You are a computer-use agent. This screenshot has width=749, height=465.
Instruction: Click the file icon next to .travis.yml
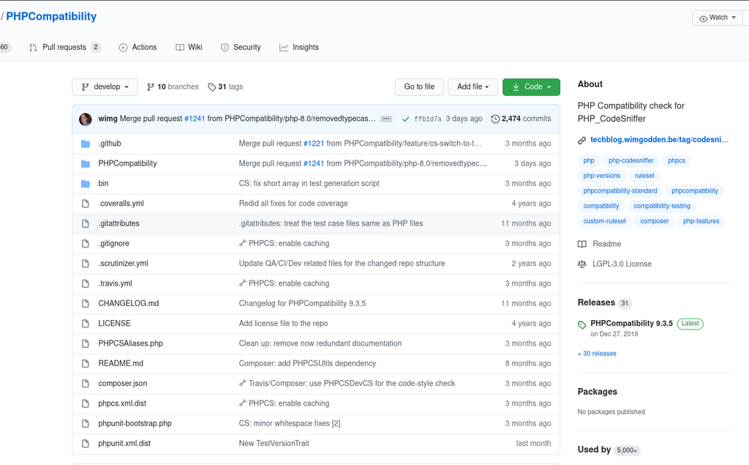coord(86,283)
